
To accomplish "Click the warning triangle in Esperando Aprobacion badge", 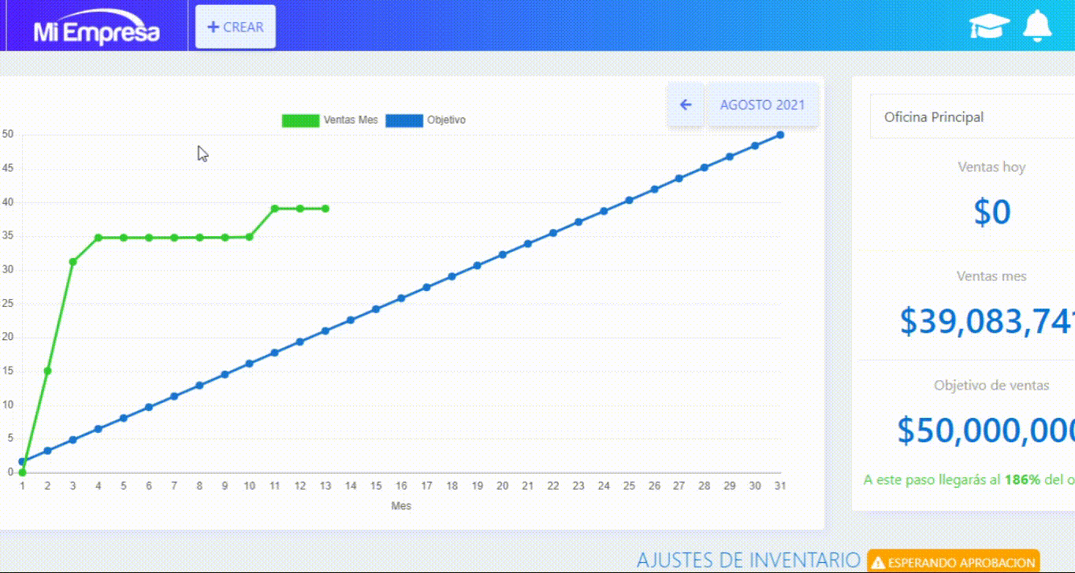I will pos(878,563).
